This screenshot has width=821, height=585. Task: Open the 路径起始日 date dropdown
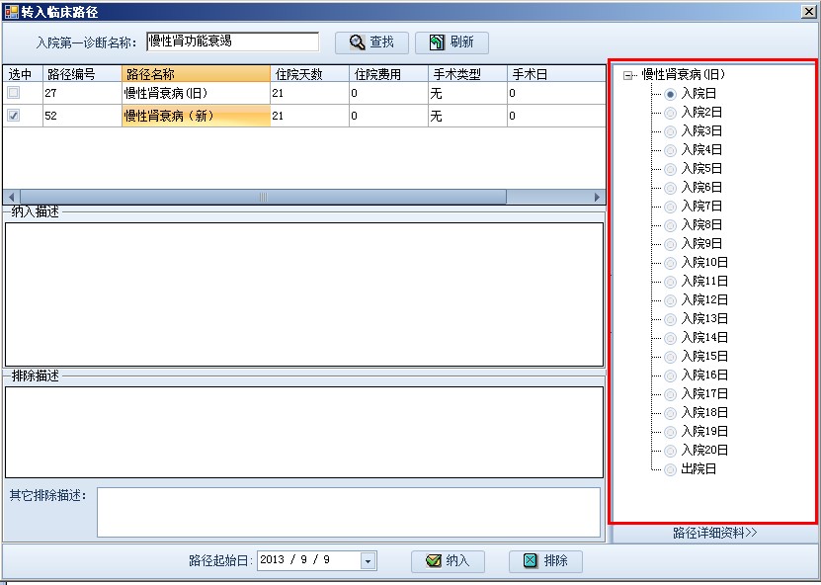click(x=368, y=561)
